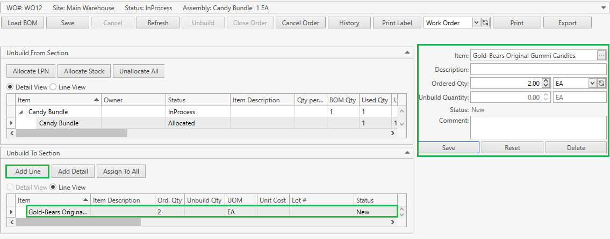The image size is (610, 239).
Task: Click header collapse arrow at top right
Action: 603,8
